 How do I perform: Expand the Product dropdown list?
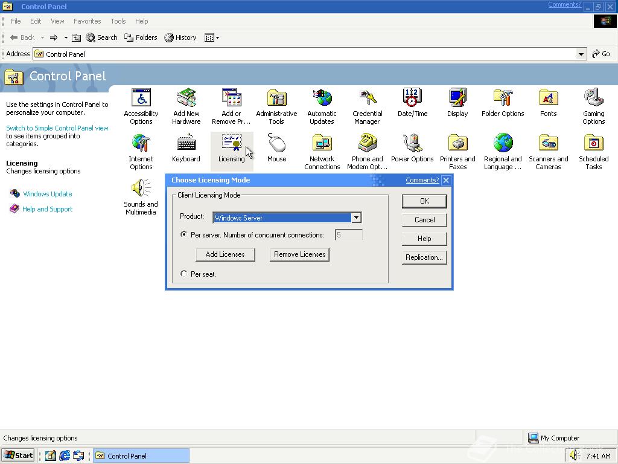coord(356,217)
